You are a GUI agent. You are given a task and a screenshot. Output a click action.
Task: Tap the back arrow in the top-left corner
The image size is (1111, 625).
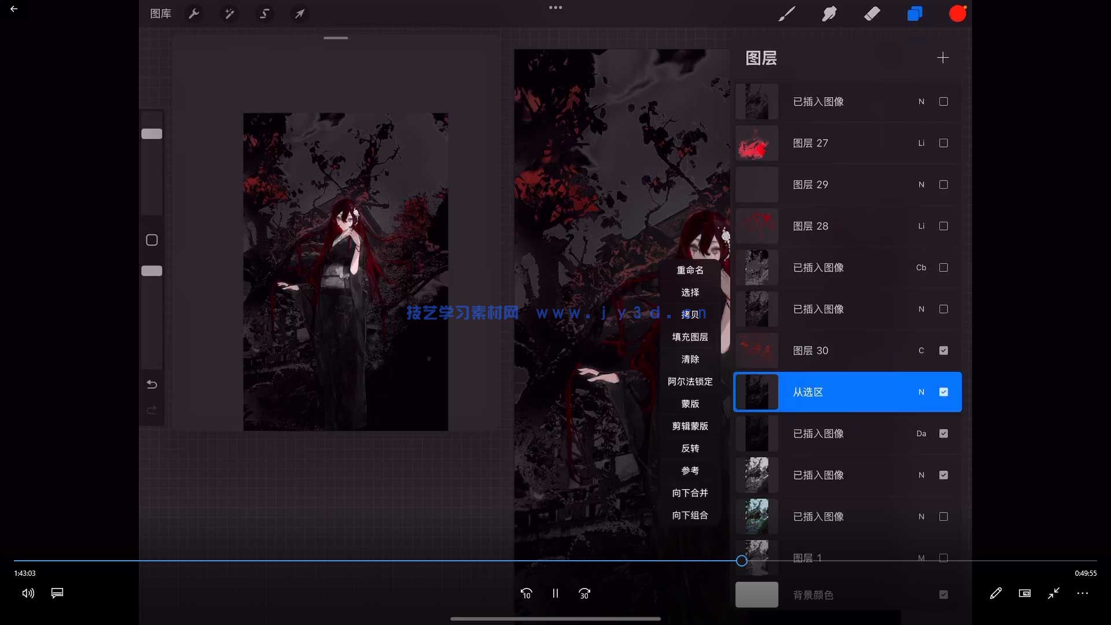[14, 9]
